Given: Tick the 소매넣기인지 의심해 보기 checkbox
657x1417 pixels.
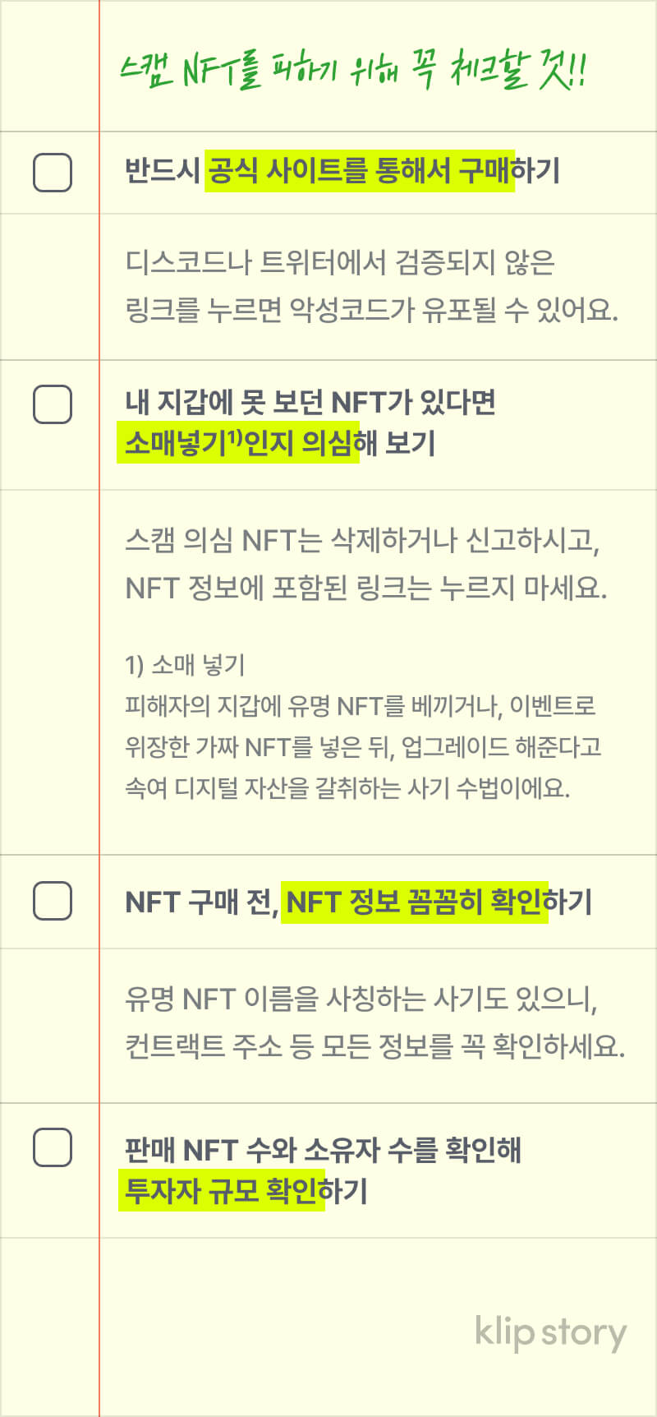Looking at the screenshot, I should click(x=53, y=404).
